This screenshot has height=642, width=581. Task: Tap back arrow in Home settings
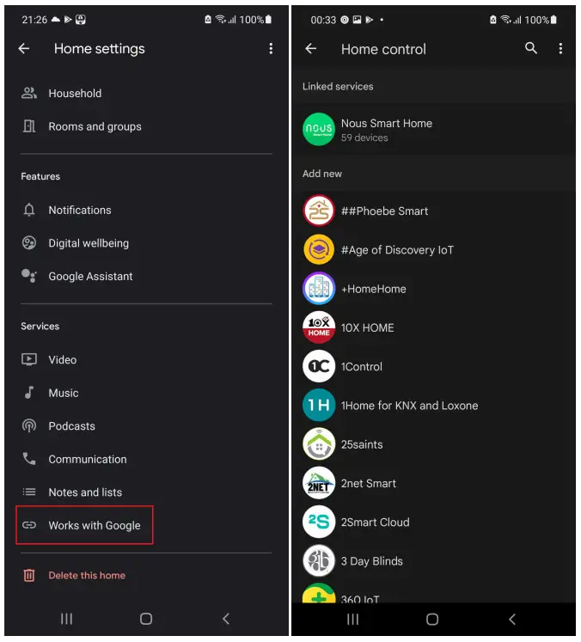click(x=24, y=49)
